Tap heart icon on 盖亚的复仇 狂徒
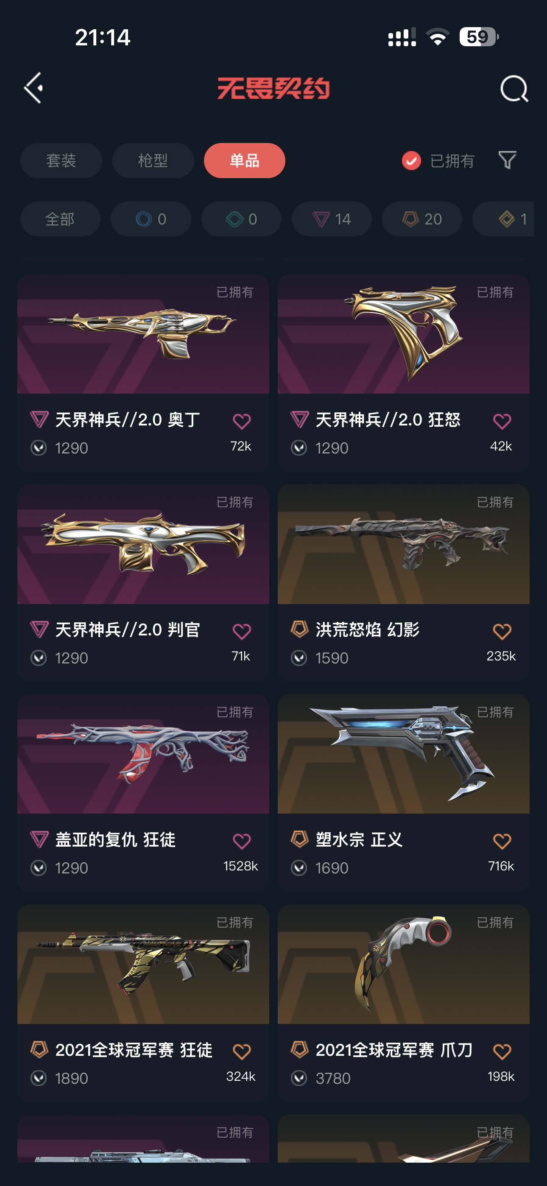 242,841
